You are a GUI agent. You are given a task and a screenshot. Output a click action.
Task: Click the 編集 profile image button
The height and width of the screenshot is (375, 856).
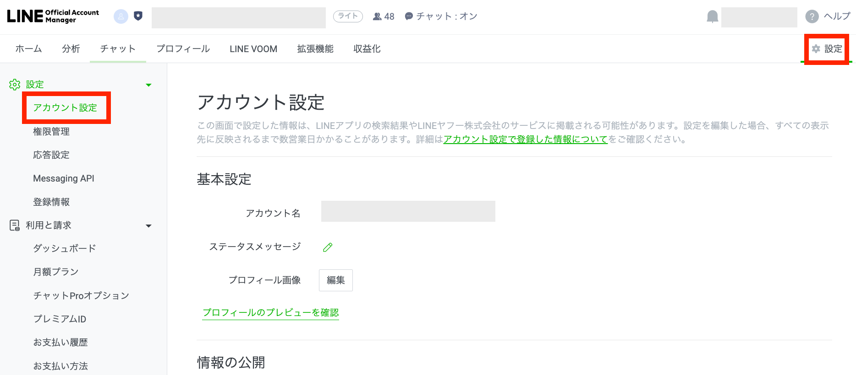(x=335, y=280)
